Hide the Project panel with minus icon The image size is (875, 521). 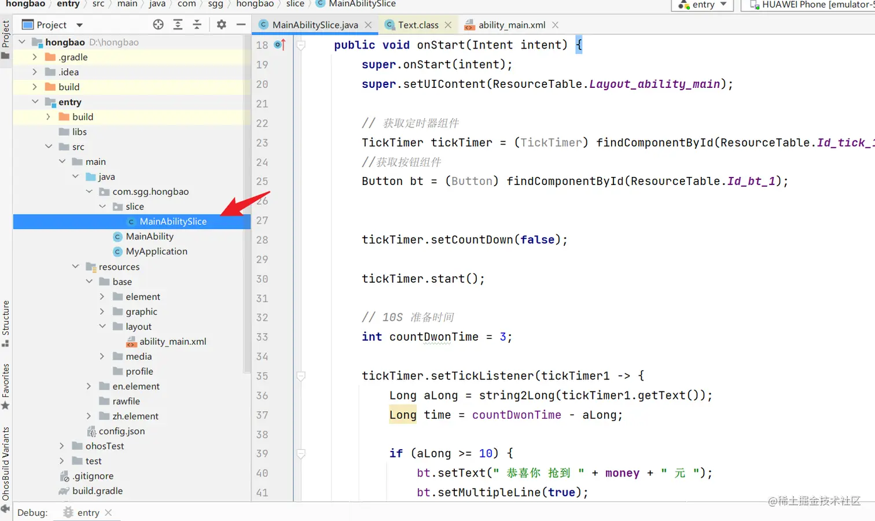click(241, 24)
